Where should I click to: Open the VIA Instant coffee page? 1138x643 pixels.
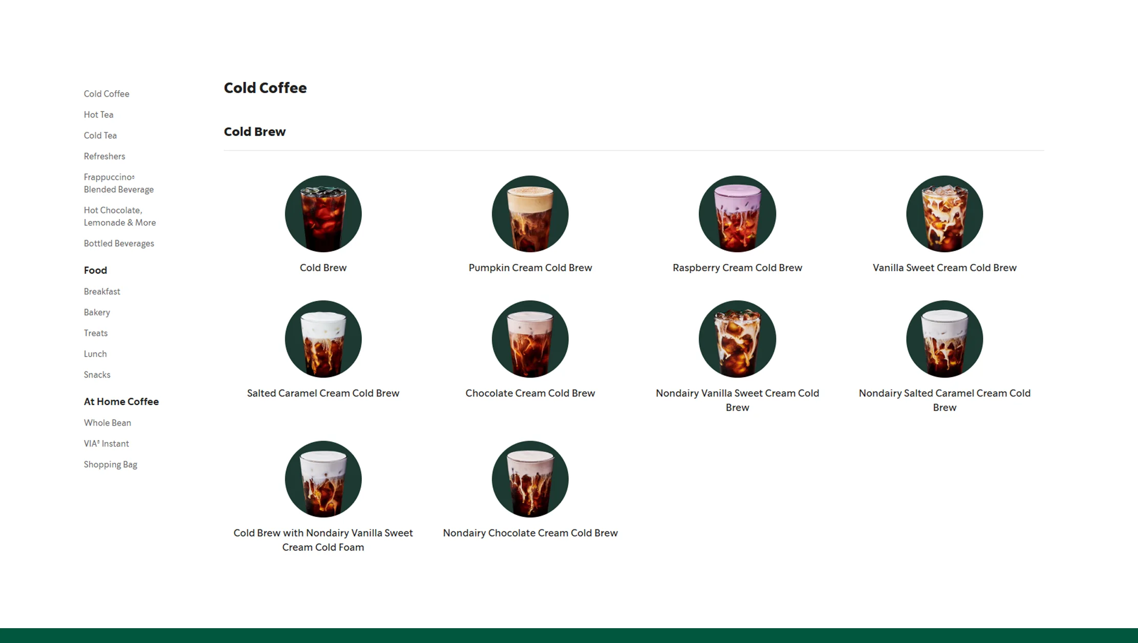(106, 443)
